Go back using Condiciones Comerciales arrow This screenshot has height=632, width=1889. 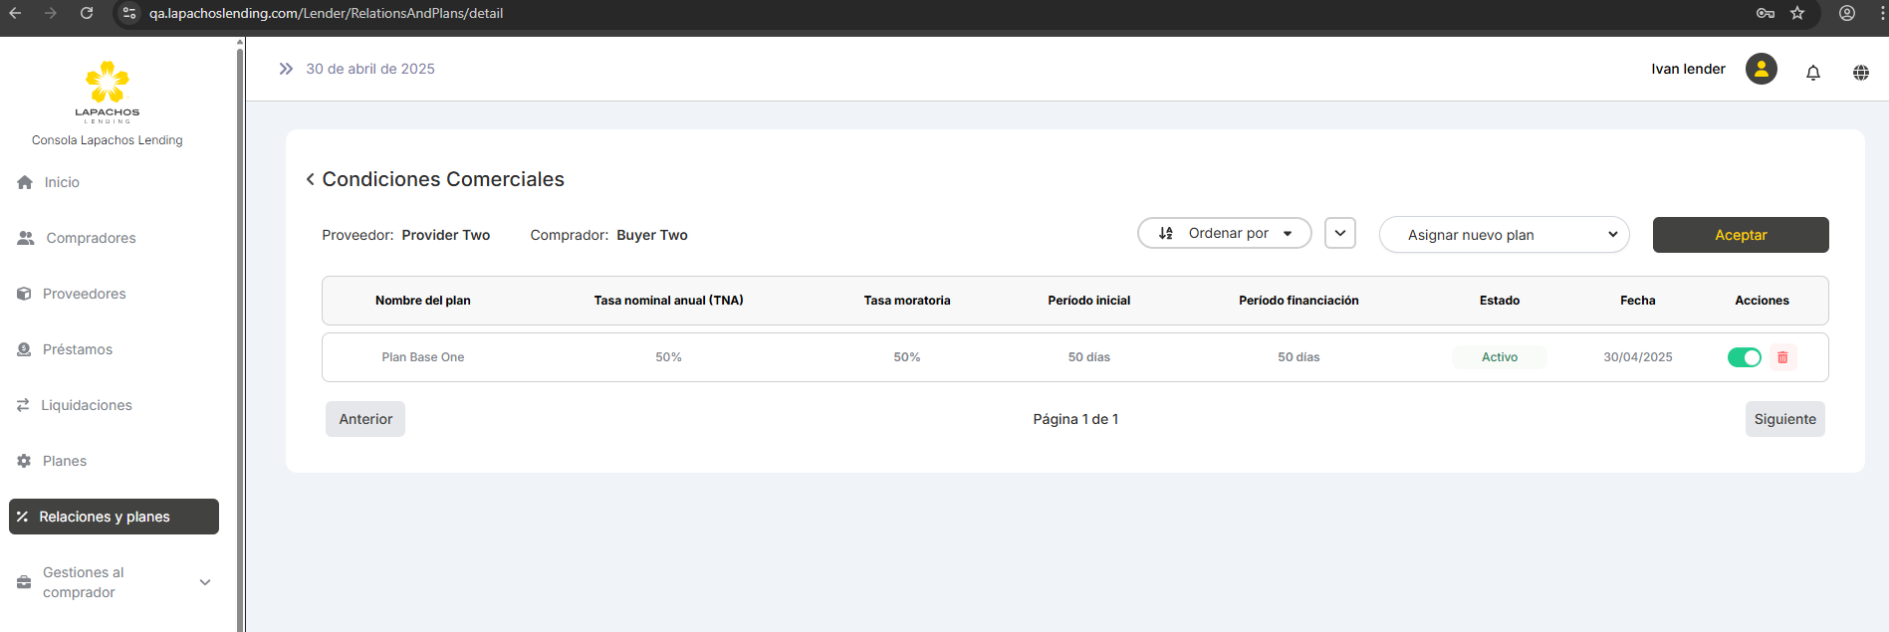(311, 179)
